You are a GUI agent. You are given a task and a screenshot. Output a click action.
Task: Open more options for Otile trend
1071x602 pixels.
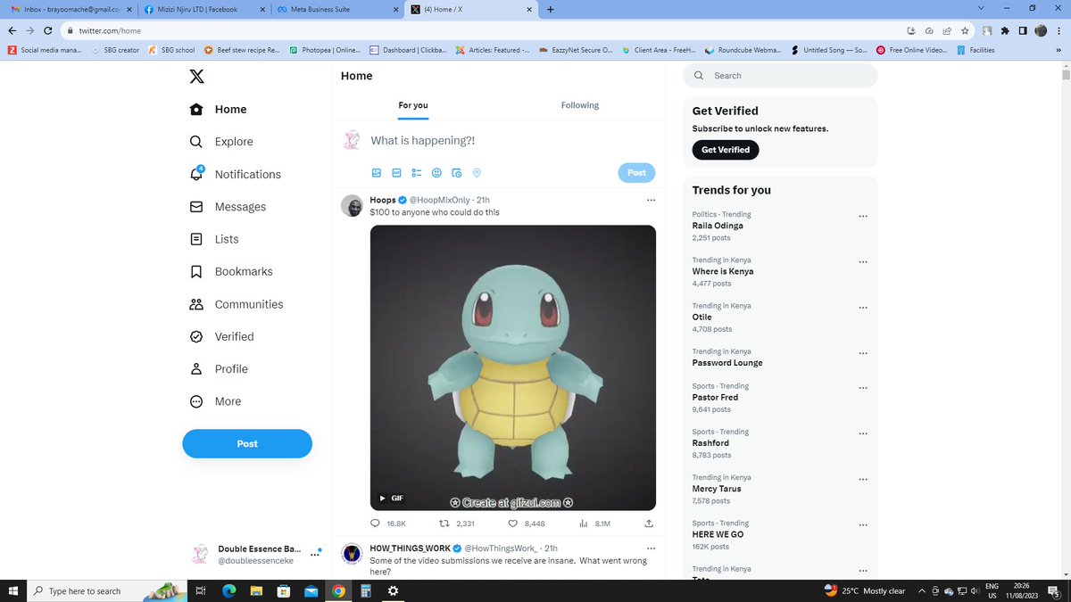(862, 308)
